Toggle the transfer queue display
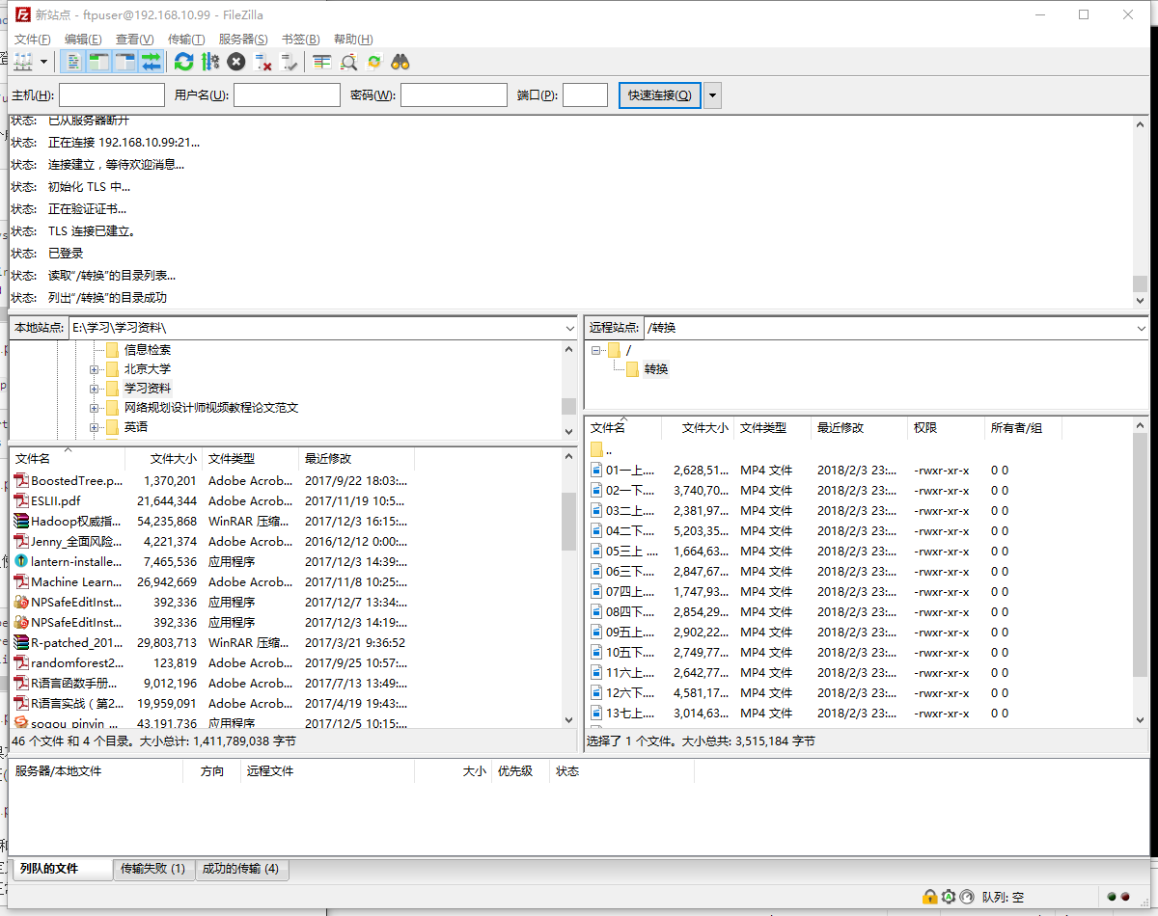Screen dimensions: 1158x916 (152, 62)
